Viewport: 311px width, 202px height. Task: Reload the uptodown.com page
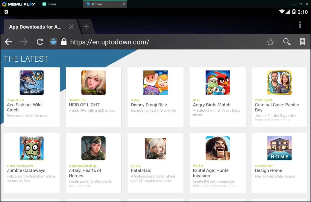(x=40, y=42)
